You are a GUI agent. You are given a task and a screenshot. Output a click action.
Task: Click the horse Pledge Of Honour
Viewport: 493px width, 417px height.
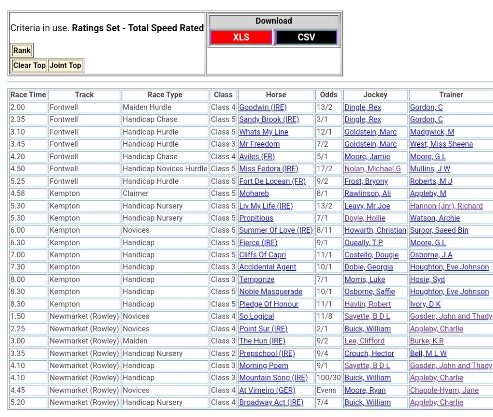coord(269,304)
